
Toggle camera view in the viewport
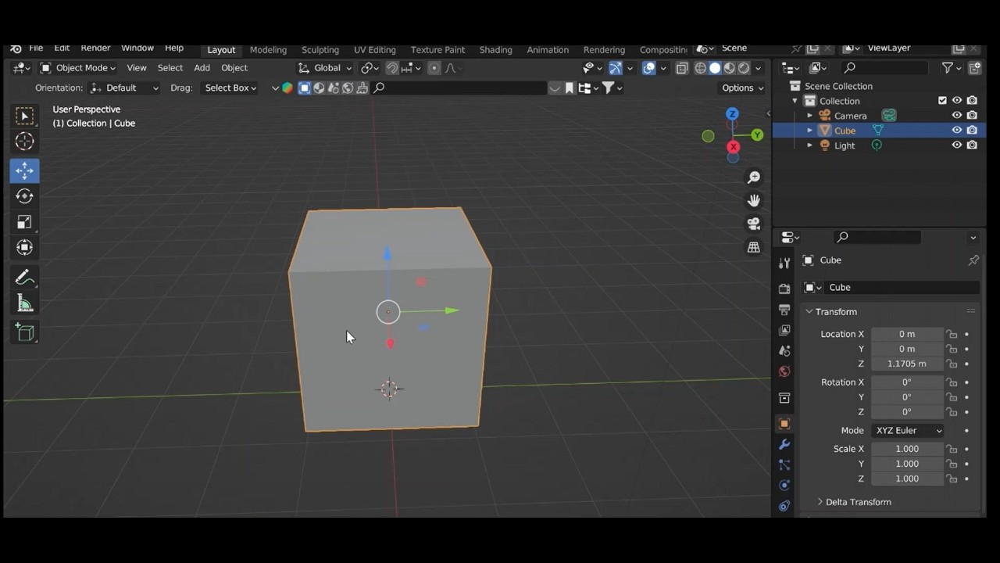(x=754, y=224)
